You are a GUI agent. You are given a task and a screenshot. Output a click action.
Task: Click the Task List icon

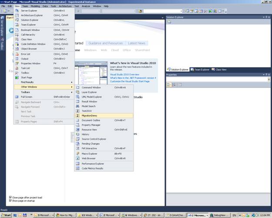coord(17,68)
